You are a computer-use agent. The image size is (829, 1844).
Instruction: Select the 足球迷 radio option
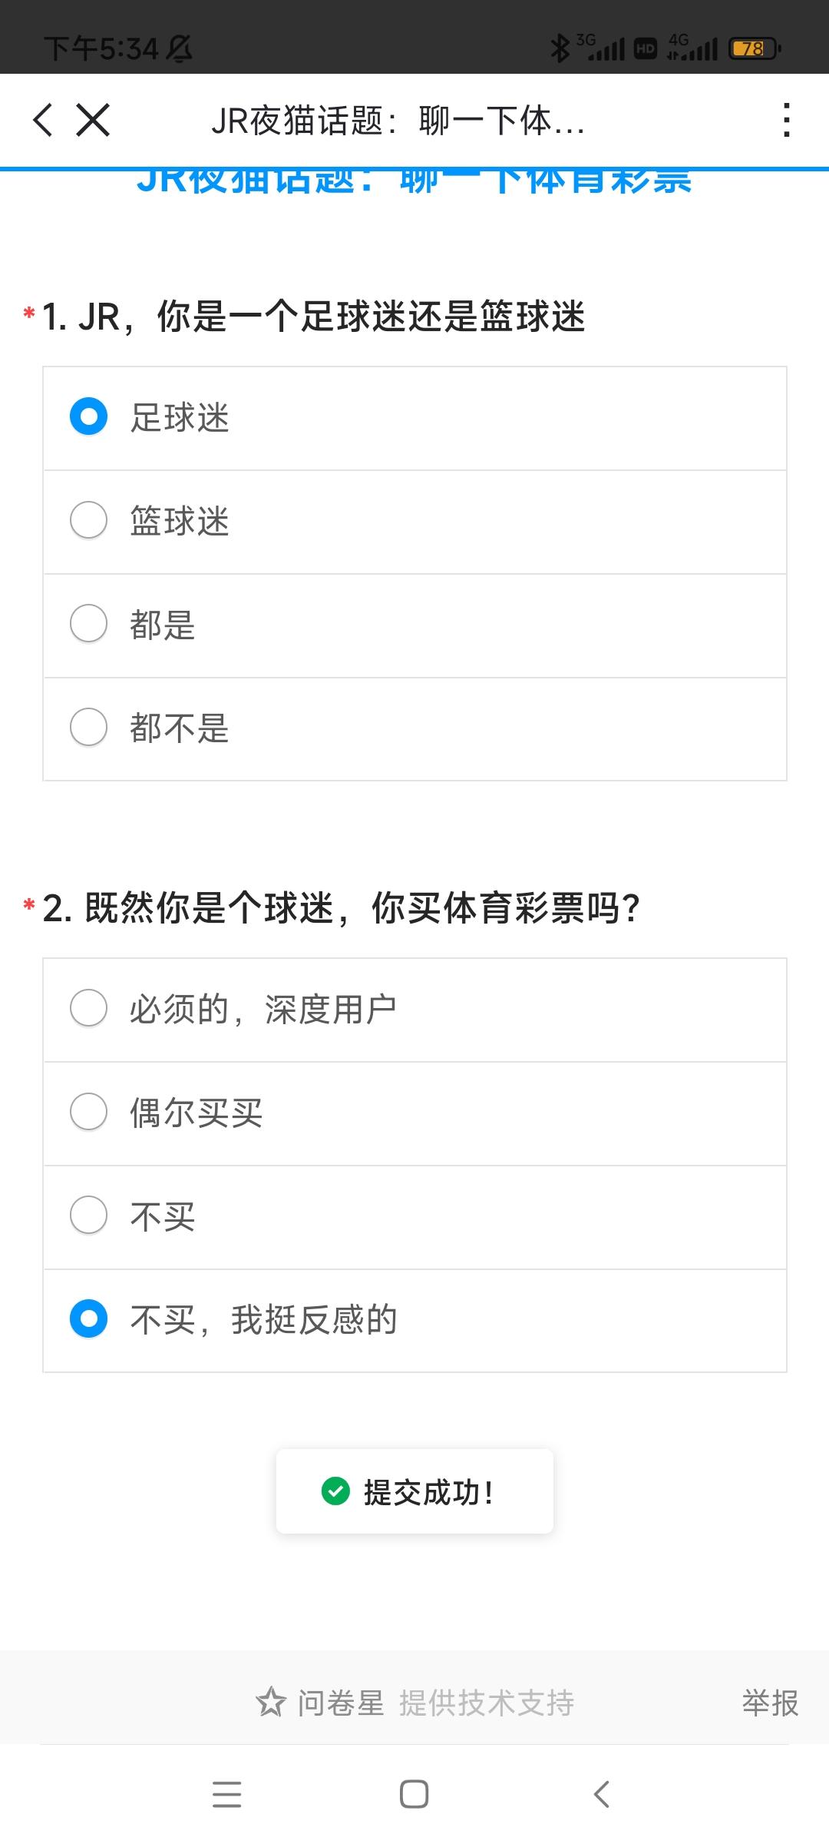(x=89, y=416)
